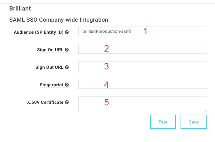This screenshot has width=215, height=142.
Task: Click the help icon next to Fingerprint
Action: 67,85
